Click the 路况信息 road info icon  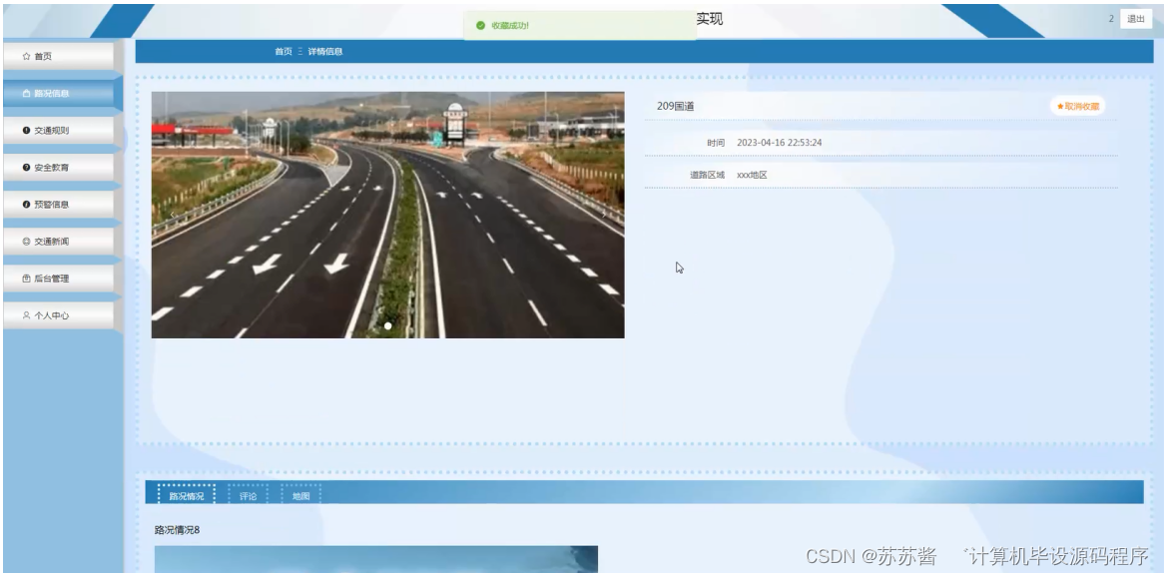coord(27,91)
